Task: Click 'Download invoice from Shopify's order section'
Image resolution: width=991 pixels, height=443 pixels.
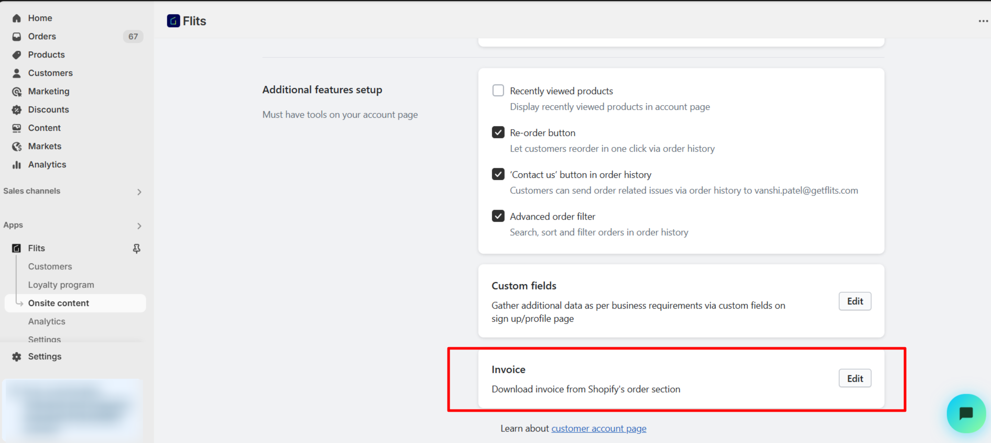Action: tap(586, 389)
